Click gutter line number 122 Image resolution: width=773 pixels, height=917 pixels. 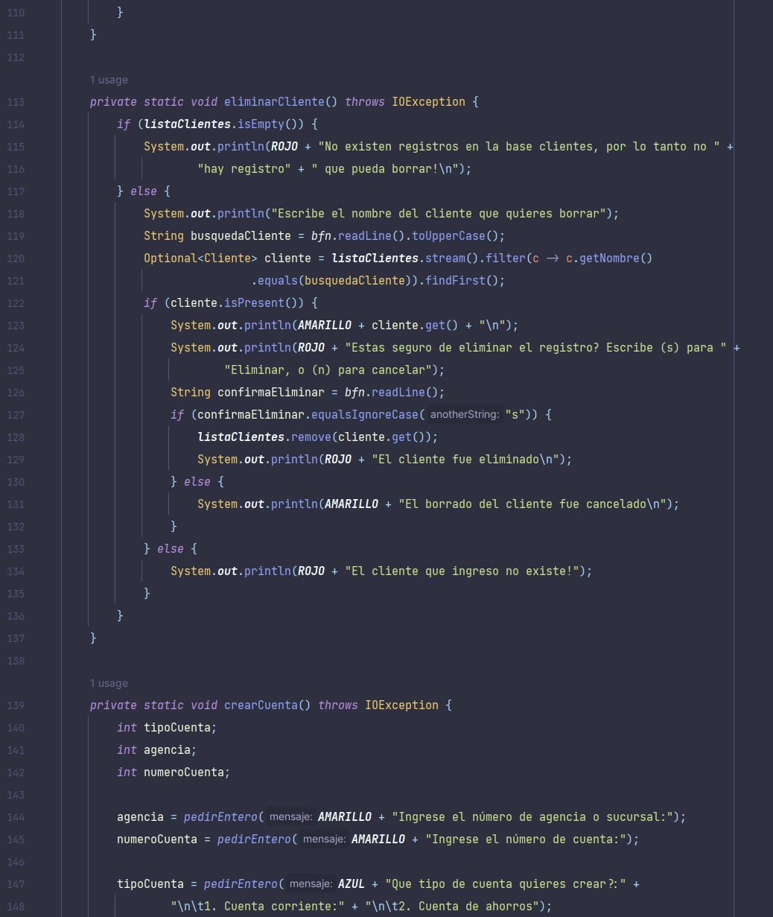pyautogui.click(x=16, y=303)
